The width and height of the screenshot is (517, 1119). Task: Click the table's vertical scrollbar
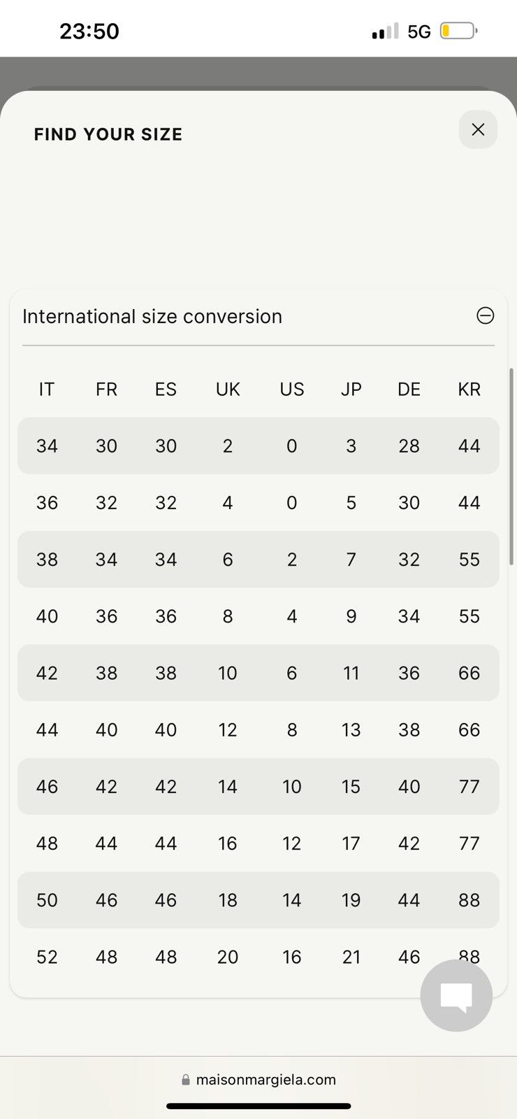tap(511, 462)
